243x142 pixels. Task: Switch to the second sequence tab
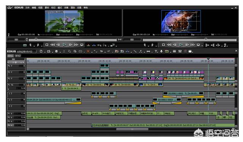(18, 56)
